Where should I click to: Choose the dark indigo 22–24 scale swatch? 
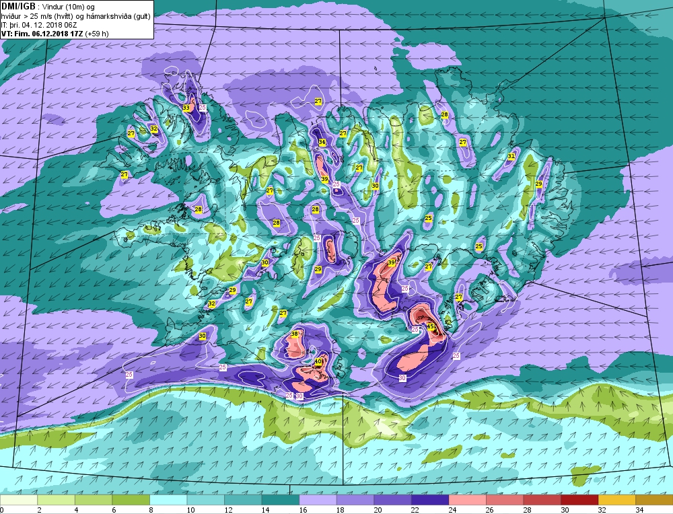[x=429, y=500]
